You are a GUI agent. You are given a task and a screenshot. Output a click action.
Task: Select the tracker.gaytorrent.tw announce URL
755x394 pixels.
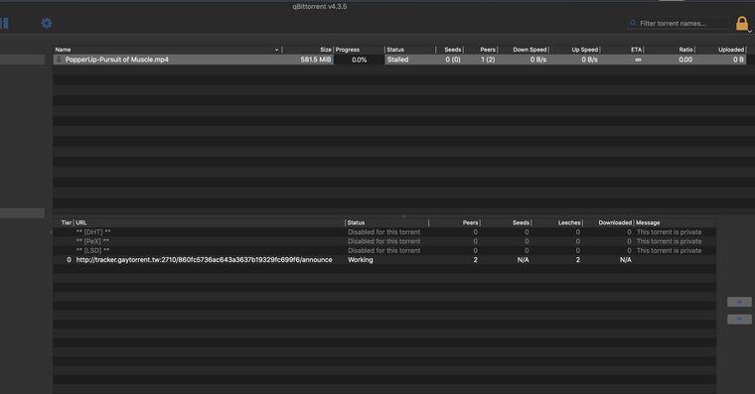coord(205,260)
